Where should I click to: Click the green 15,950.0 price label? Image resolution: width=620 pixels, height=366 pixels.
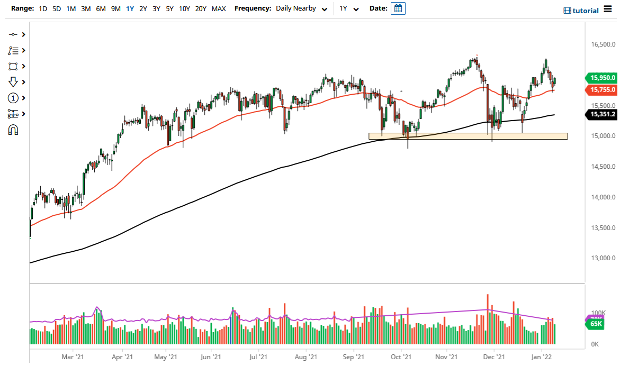[602, 78]
